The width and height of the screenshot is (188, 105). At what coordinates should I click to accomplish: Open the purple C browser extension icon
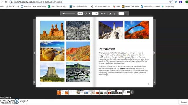click(181, 2)
